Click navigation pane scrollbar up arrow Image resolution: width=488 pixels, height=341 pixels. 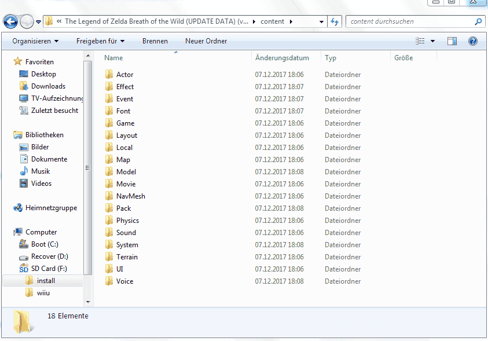[x=88, y=56]
